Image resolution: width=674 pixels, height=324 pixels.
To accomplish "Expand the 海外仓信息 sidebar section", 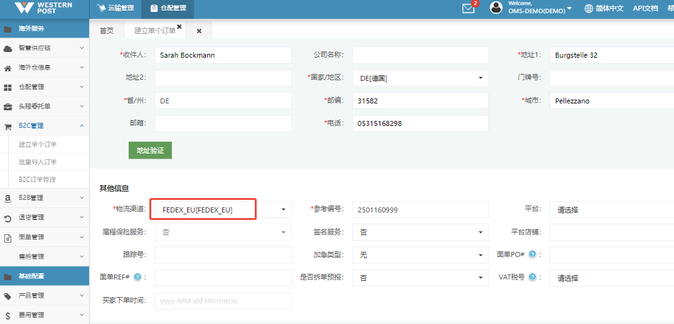I will [45, 68].
